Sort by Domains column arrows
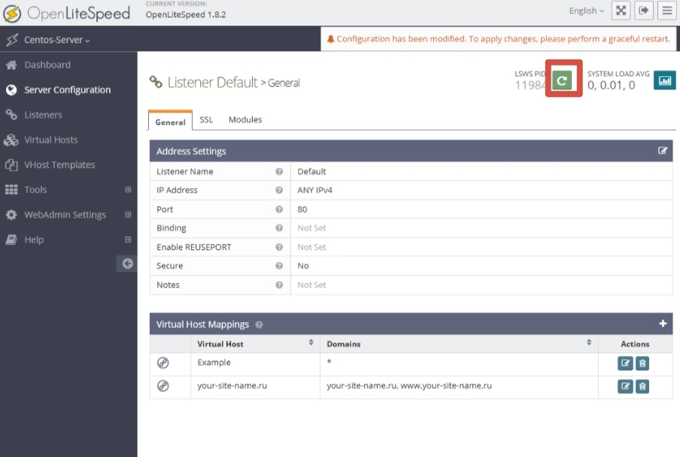The image size is (680, 457). 589,343
